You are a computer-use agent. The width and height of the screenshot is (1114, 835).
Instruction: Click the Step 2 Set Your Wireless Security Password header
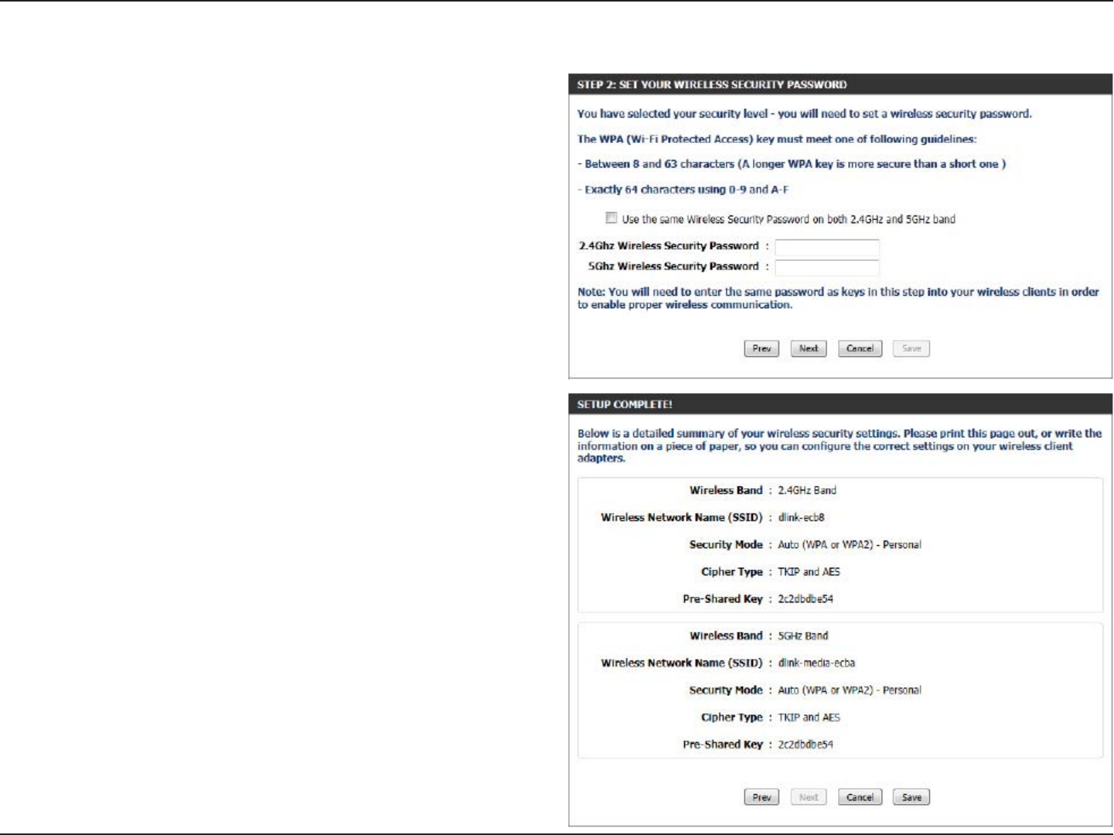(x=840, y=85)
